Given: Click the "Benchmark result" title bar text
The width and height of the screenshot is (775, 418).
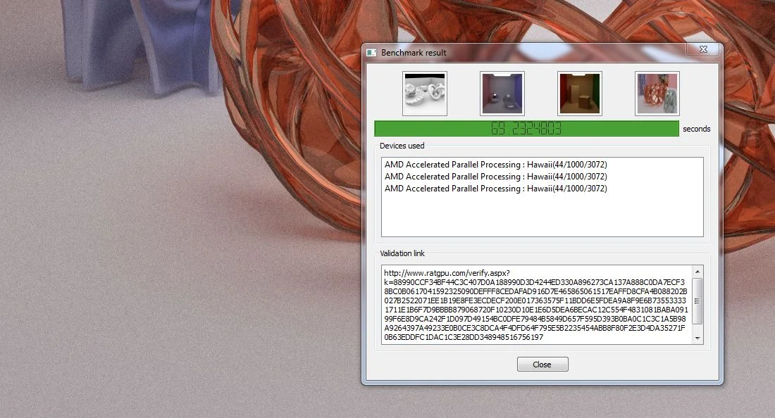Looking at the screenshot, I should pos(414,52).
